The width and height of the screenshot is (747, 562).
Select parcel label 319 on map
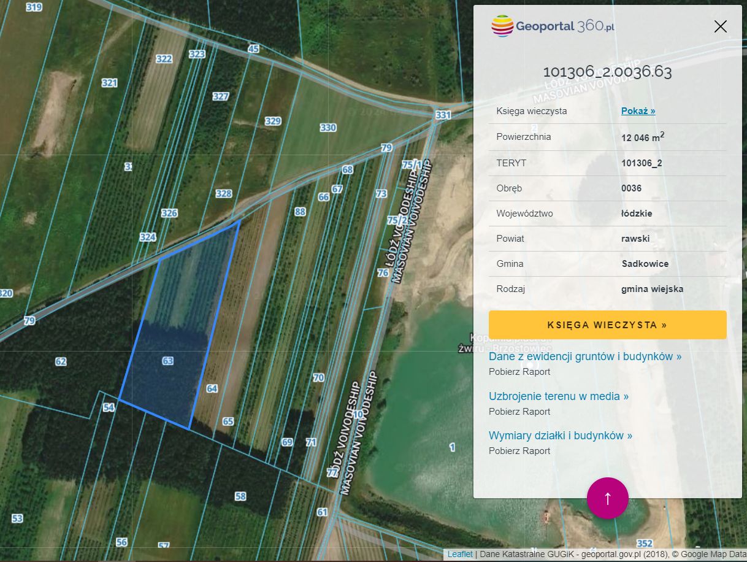[x=34, y=7]
